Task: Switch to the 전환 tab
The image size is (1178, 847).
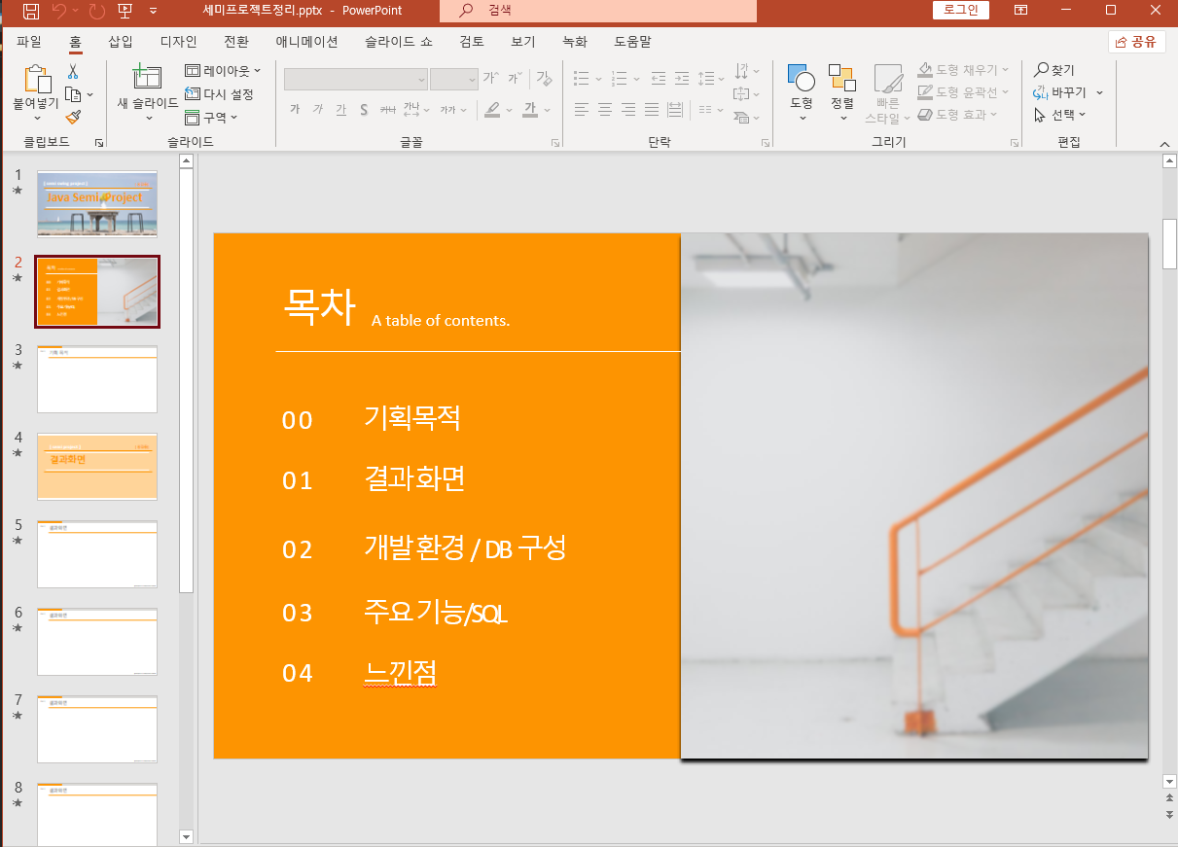Action: [236, 42]
